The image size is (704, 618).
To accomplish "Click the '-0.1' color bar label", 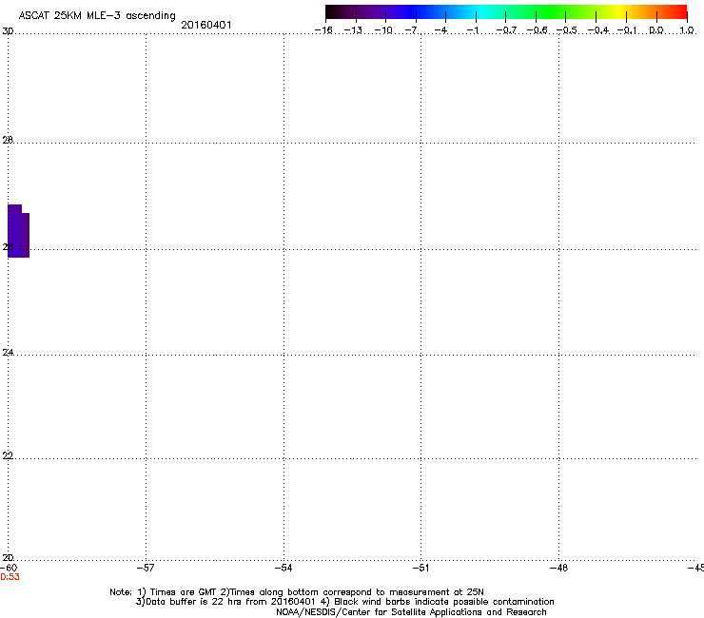I will click(x=627, y=30).
